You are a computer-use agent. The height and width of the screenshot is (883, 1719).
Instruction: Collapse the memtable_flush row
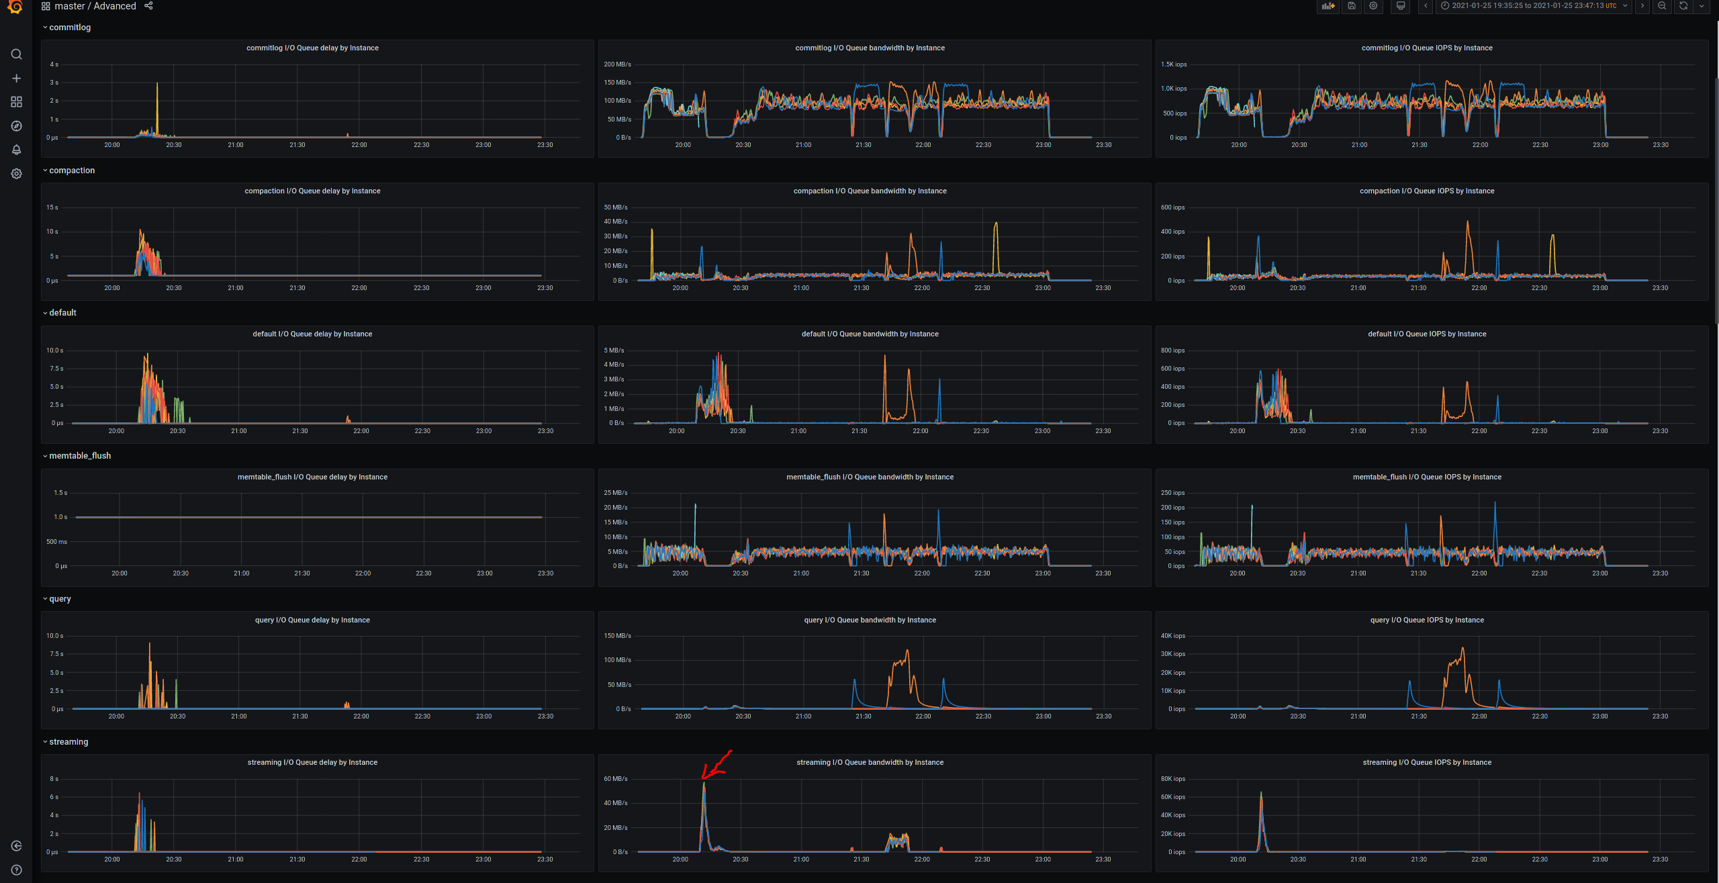77,456
